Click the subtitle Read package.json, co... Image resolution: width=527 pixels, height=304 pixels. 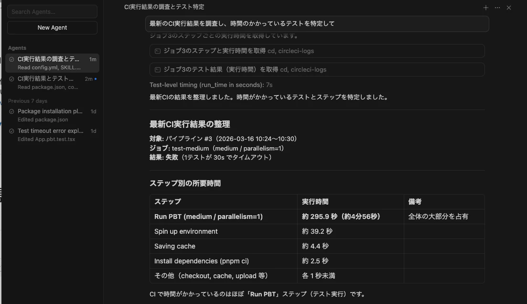(48, 87)
